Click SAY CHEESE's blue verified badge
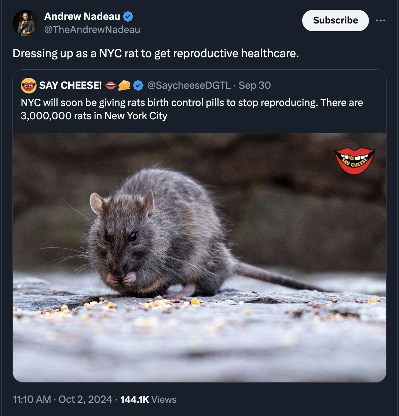The width and height of the screenshot is (399, 416). 138,85
